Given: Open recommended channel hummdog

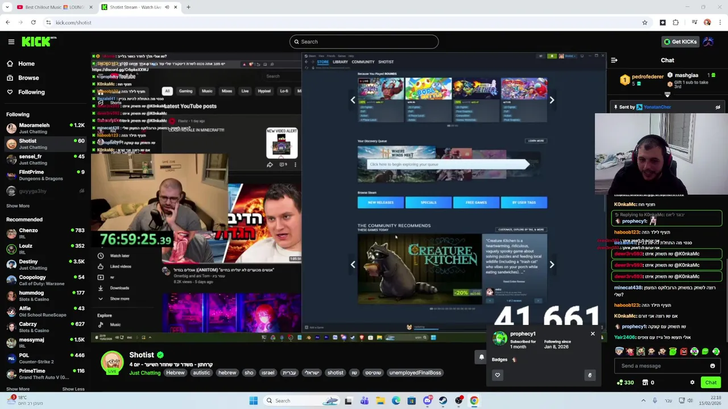Looking at the screenshot, I should 44,296.
